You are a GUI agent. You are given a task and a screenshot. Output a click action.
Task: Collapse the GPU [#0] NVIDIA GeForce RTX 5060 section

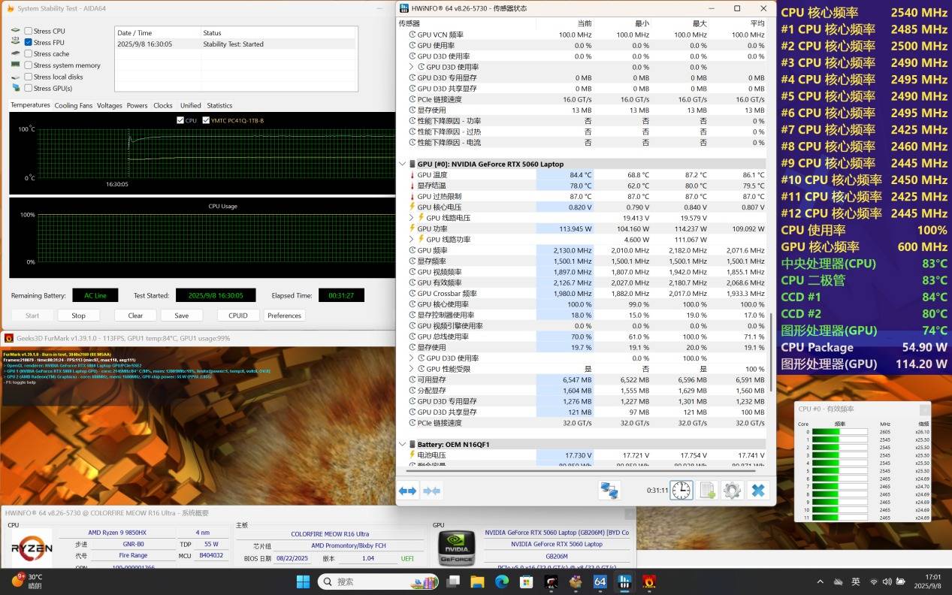(x=402, y=164)
